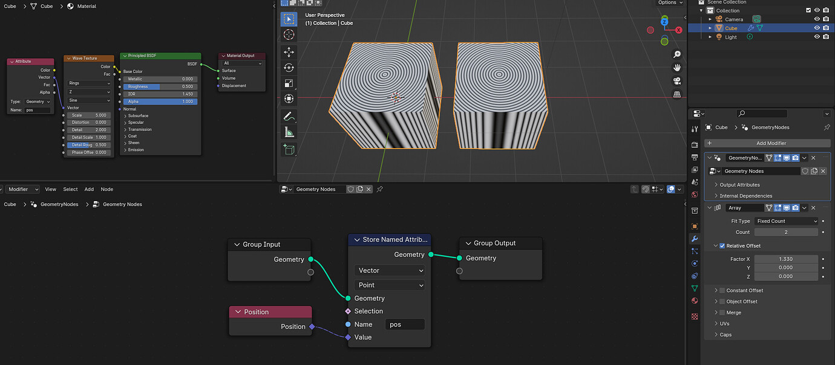Image resolution: width=835 pixels, height=365 pixels.
Task: Click the Transform tool icon
Action: [x=289, y=99]
